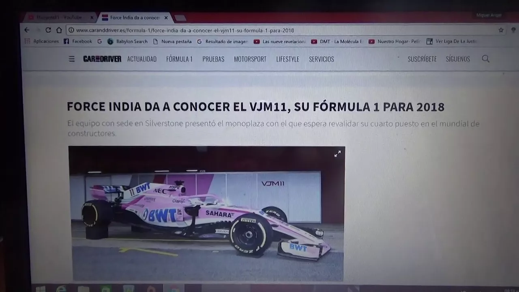Click the Car and Driver logo

click(x=102, y=59)
